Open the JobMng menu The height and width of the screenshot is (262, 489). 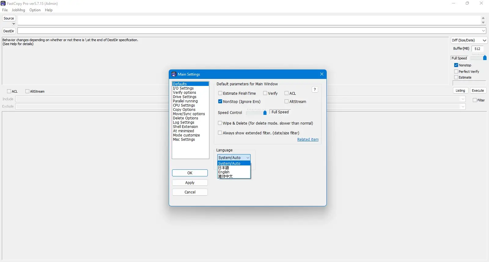(18, 10)
